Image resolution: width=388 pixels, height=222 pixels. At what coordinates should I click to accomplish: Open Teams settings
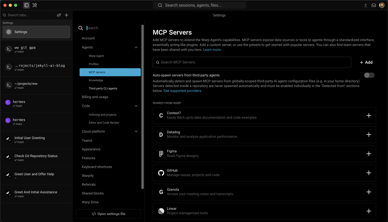[87, 141]
